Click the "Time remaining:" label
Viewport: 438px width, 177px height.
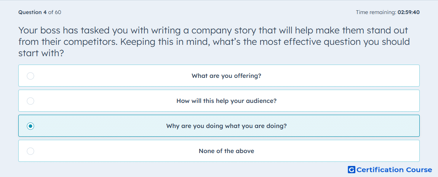376,12
